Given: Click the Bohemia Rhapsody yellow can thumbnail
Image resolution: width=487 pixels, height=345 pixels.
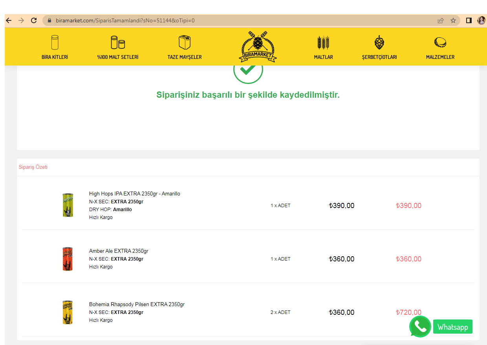Looking at the screenshot, I should 68,312.
